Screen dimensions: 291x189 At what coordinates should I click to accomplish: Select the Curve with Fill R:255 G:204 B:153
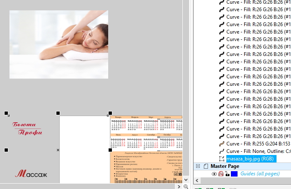[258, 144]
